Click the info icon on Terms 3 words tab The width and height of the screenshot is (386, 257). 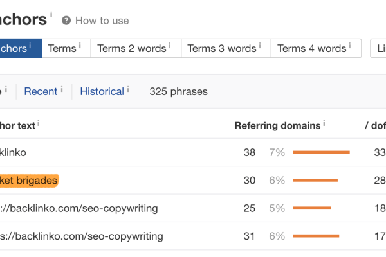260,45
